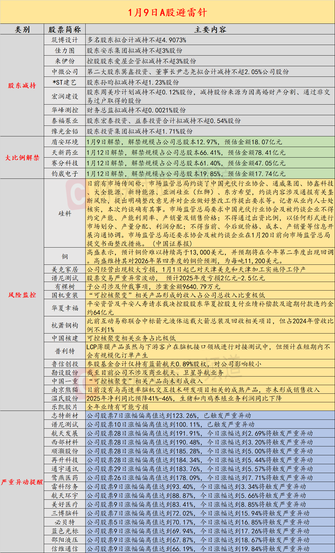
Task: Select the "股票简称" column header
Action: pos(65,30)
